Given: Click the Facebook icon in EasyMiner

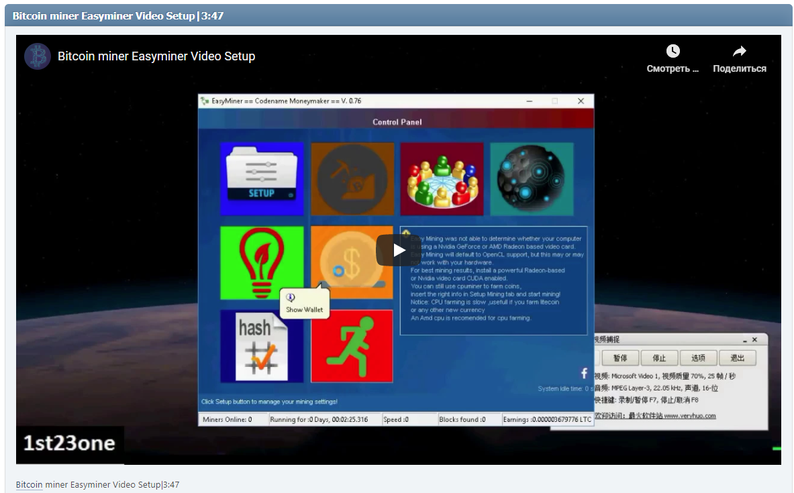Looking at the screenshot, I should click(x=584, y=374).
